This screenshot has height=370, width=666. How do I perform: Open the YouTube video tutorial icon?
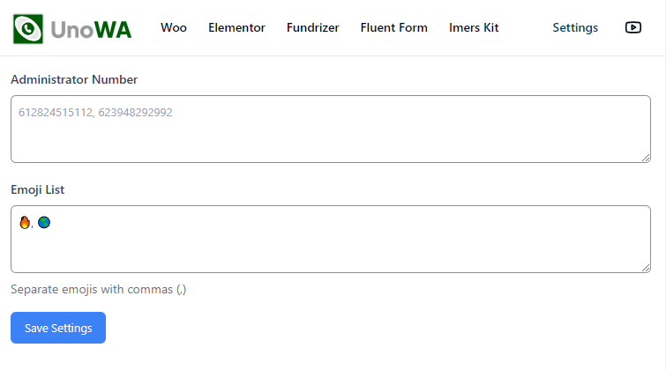[632, 27]
